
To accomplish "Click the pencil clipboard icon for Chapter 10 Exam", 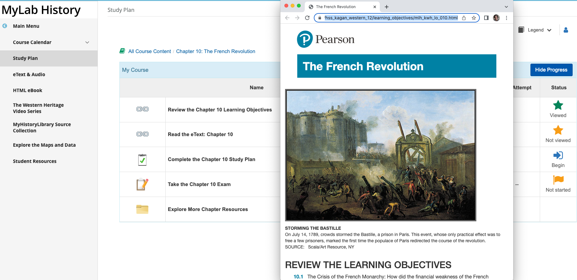I will tap(142, 184).
